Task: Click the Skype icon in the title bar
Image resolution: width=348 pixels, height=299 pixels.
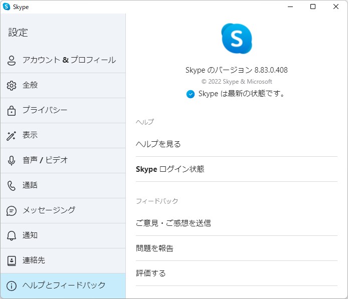Action: coord(7,7)
